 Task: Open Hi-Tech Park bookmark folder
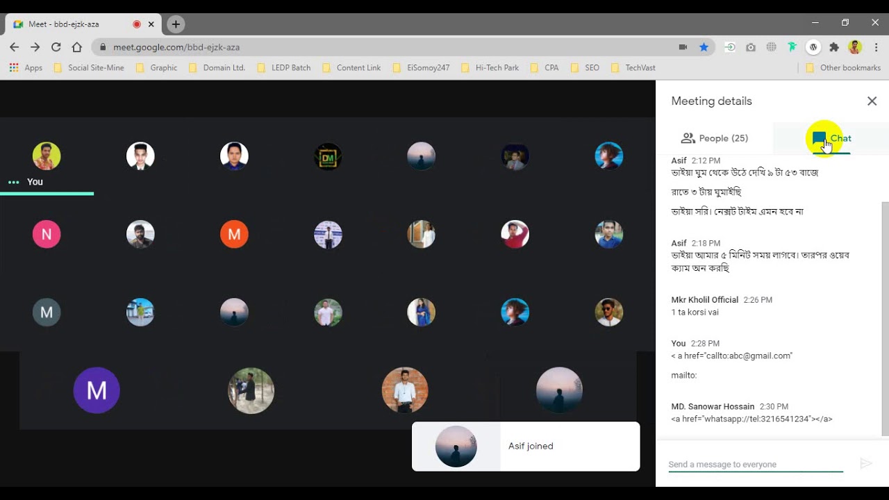point(490,68)
